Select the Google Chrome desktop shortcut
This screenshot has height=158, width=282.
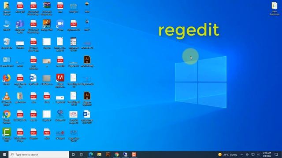[7, 117]
